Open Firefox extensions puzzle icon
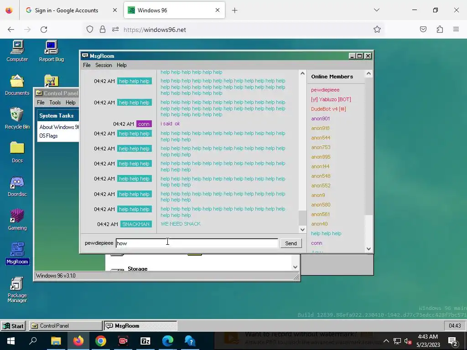467x350 pixels. point(440,29)
